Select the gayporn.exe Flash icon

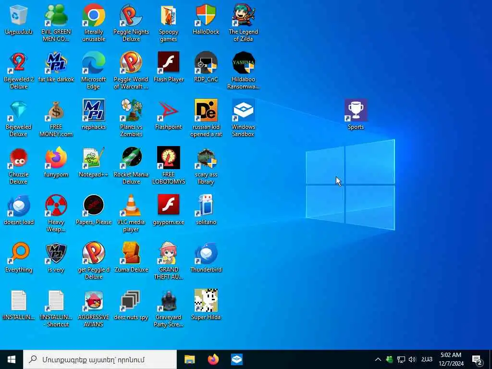click(x=169, y=210)
